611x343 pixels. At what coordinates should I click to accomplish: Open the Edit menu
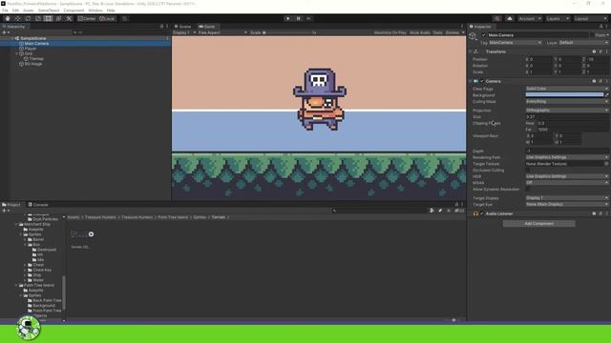coord(15,10)
